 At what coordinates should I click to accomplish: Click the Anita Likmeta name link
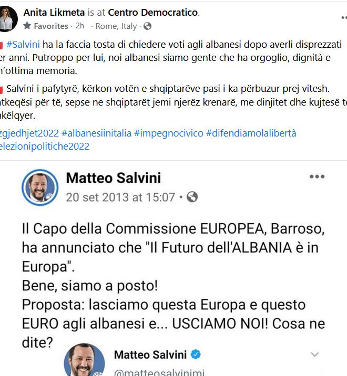point(54,13)
